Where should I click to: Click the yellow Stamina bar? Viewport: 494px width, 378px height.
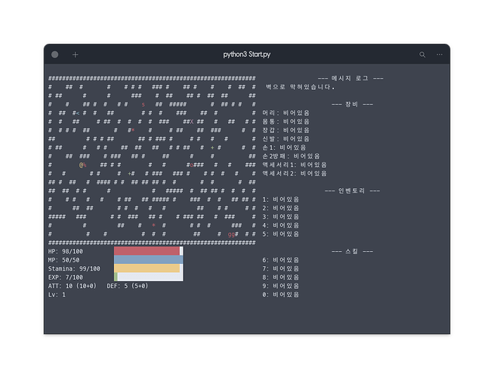(x=147, y=268)
